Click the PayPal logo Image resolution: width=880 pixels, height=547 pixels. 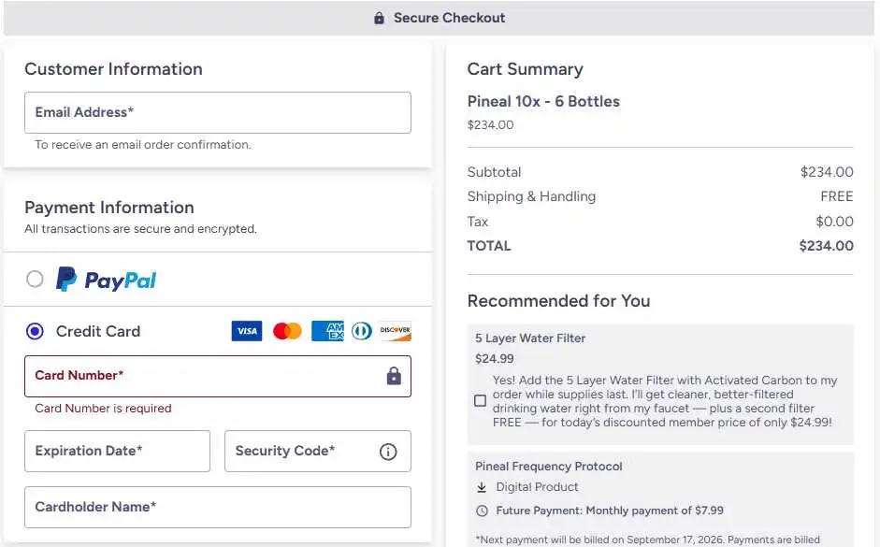pos(106,280)
